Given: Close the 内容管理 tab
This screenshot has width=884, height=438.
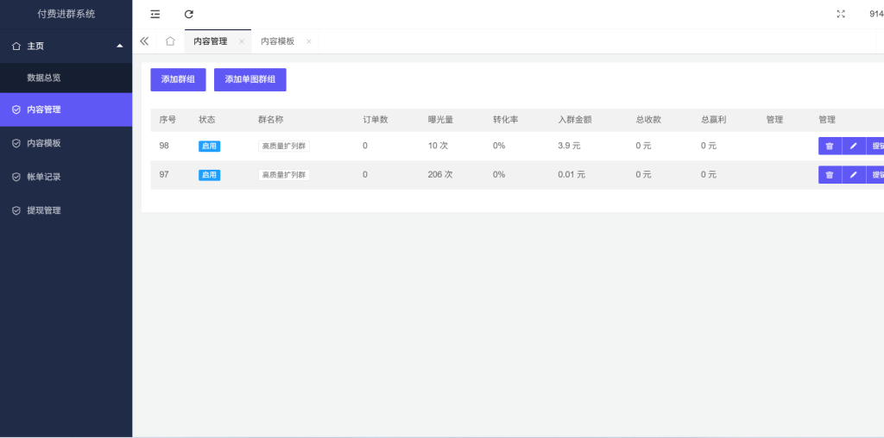Looking at the screenshot, I should coord(242,41).
